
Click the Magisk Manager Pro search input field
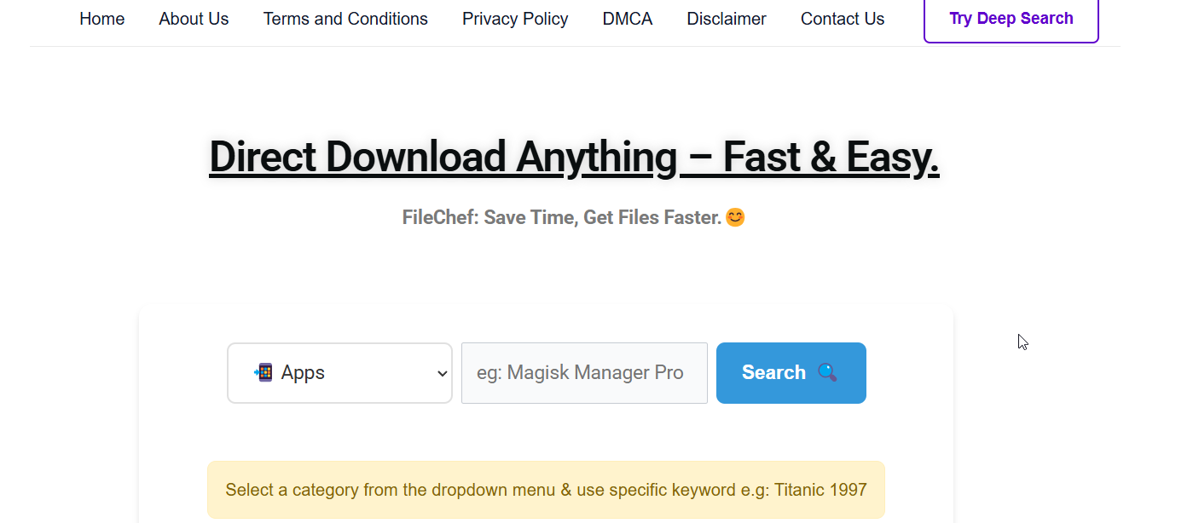(583, 372)
